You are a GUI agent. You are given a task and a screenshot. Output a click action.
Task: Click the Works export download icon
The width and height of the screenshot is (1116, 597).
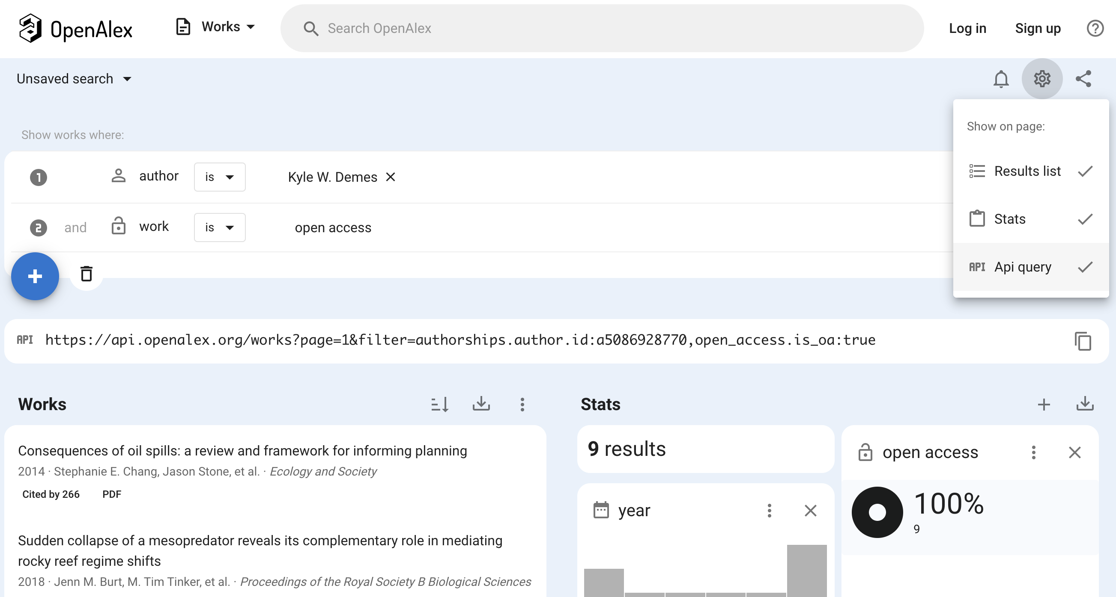point(481,404)
